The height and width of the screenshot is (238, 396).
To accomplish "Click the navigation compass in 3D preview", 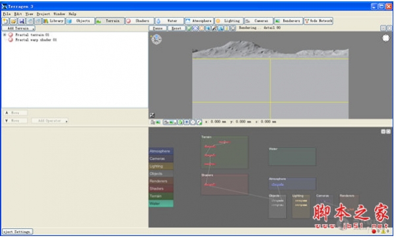I will click(x=156, y=40).
